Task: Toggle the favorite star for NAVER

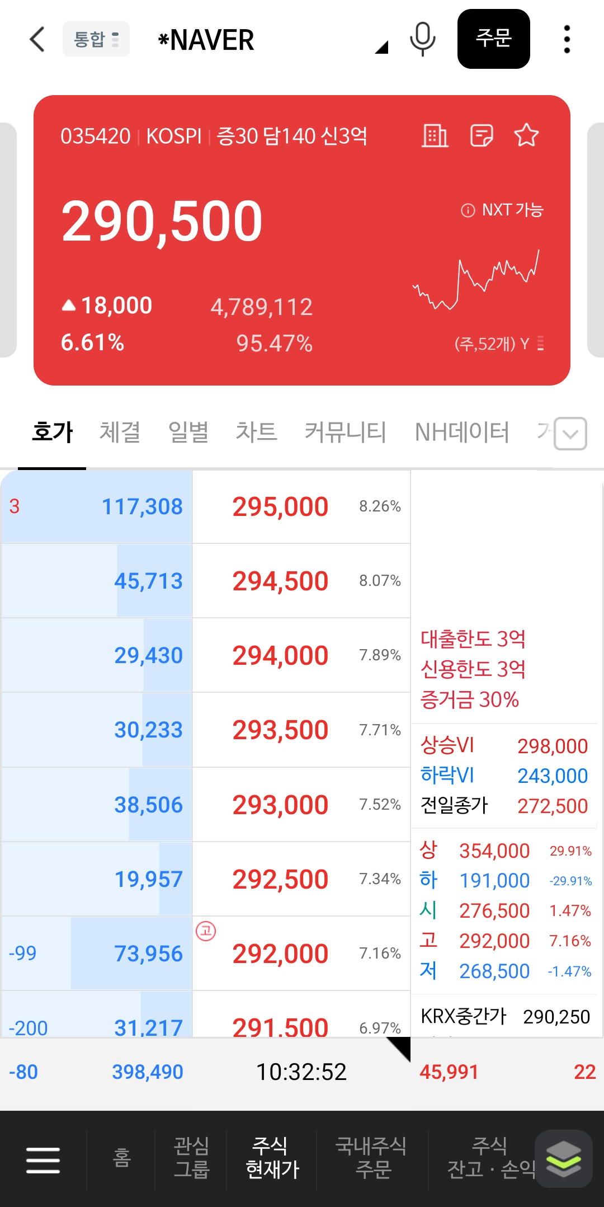Action: point(526,135)
